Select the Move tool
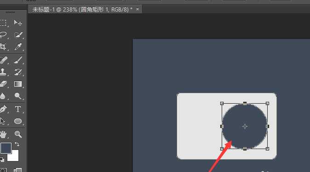Screen dimensions: 310x172 pyautogui.click(x=18, y=22)
